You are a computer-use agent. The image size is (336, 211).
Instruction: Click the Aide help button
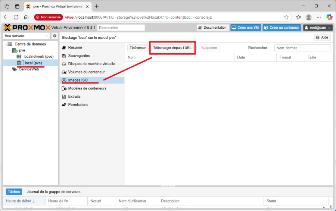click(x=322, y=37)
